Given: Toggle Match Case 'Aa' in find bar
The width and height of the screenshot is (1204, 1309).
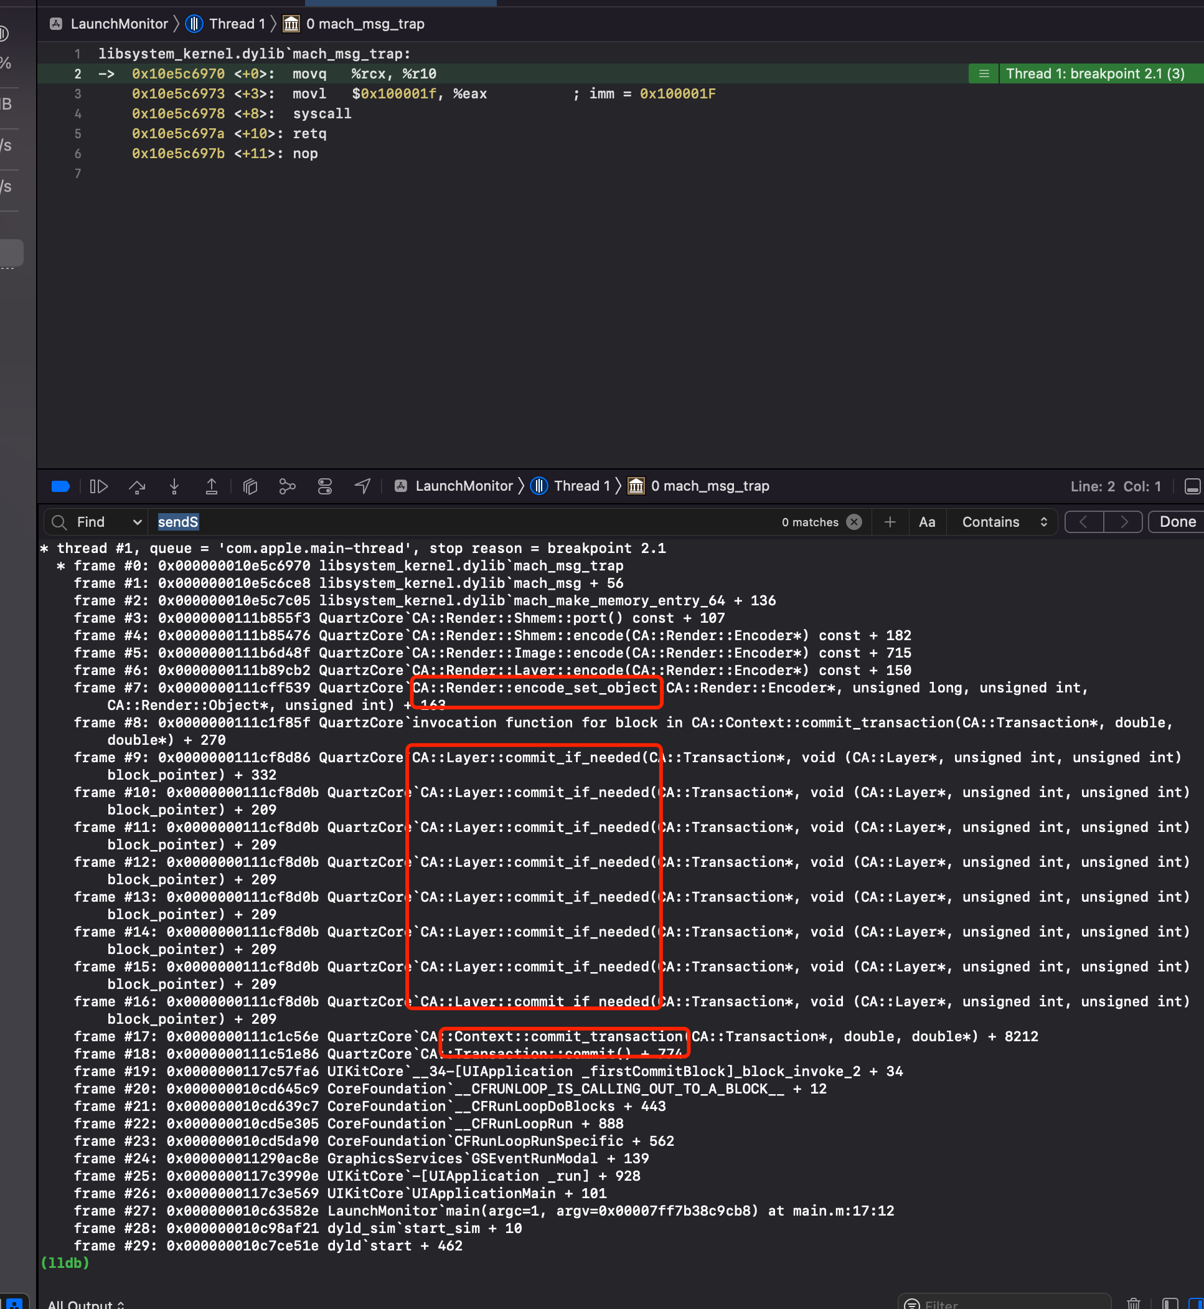Looking at the screenshot, I should click(x=926, y=522).
